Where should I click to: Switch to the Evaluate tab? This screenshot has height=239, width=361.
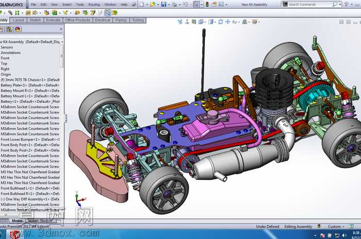53,20
